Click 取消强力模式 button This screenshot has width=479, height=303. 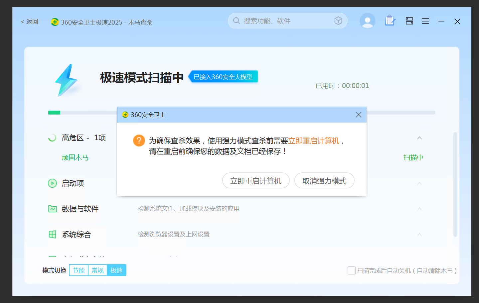point(324,181)
